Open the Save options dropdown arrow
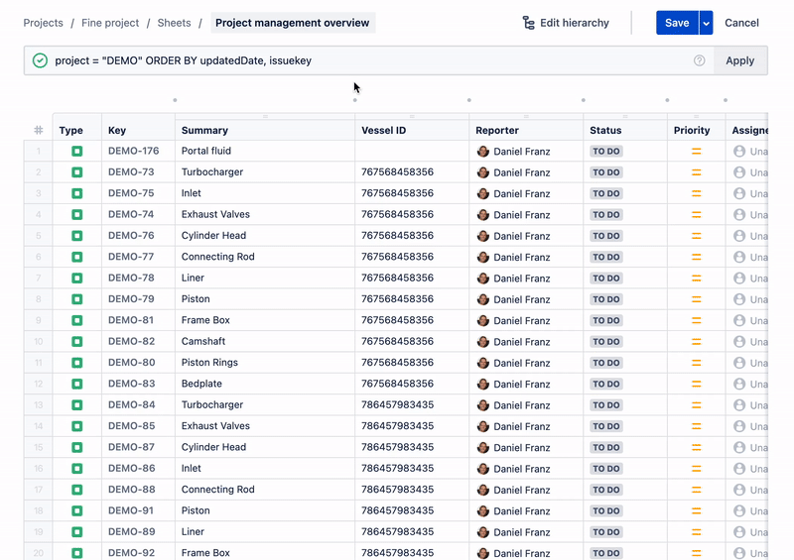Image resolution: width=794 pixels, height=560 pixels. tap(706, 23)
